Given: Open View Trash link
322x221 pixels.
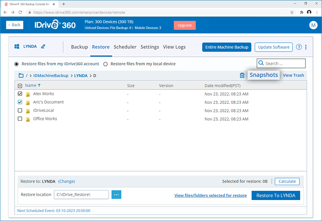Looking at the screenshot, I should tap(293, 75).
